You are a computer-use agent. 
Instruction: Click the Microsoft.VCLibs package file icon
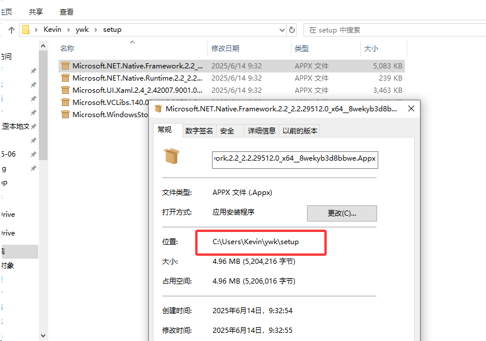pos(65,103)
